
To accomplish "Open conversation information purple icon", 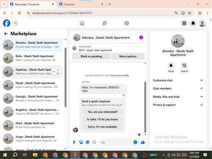I will [141, 37].
